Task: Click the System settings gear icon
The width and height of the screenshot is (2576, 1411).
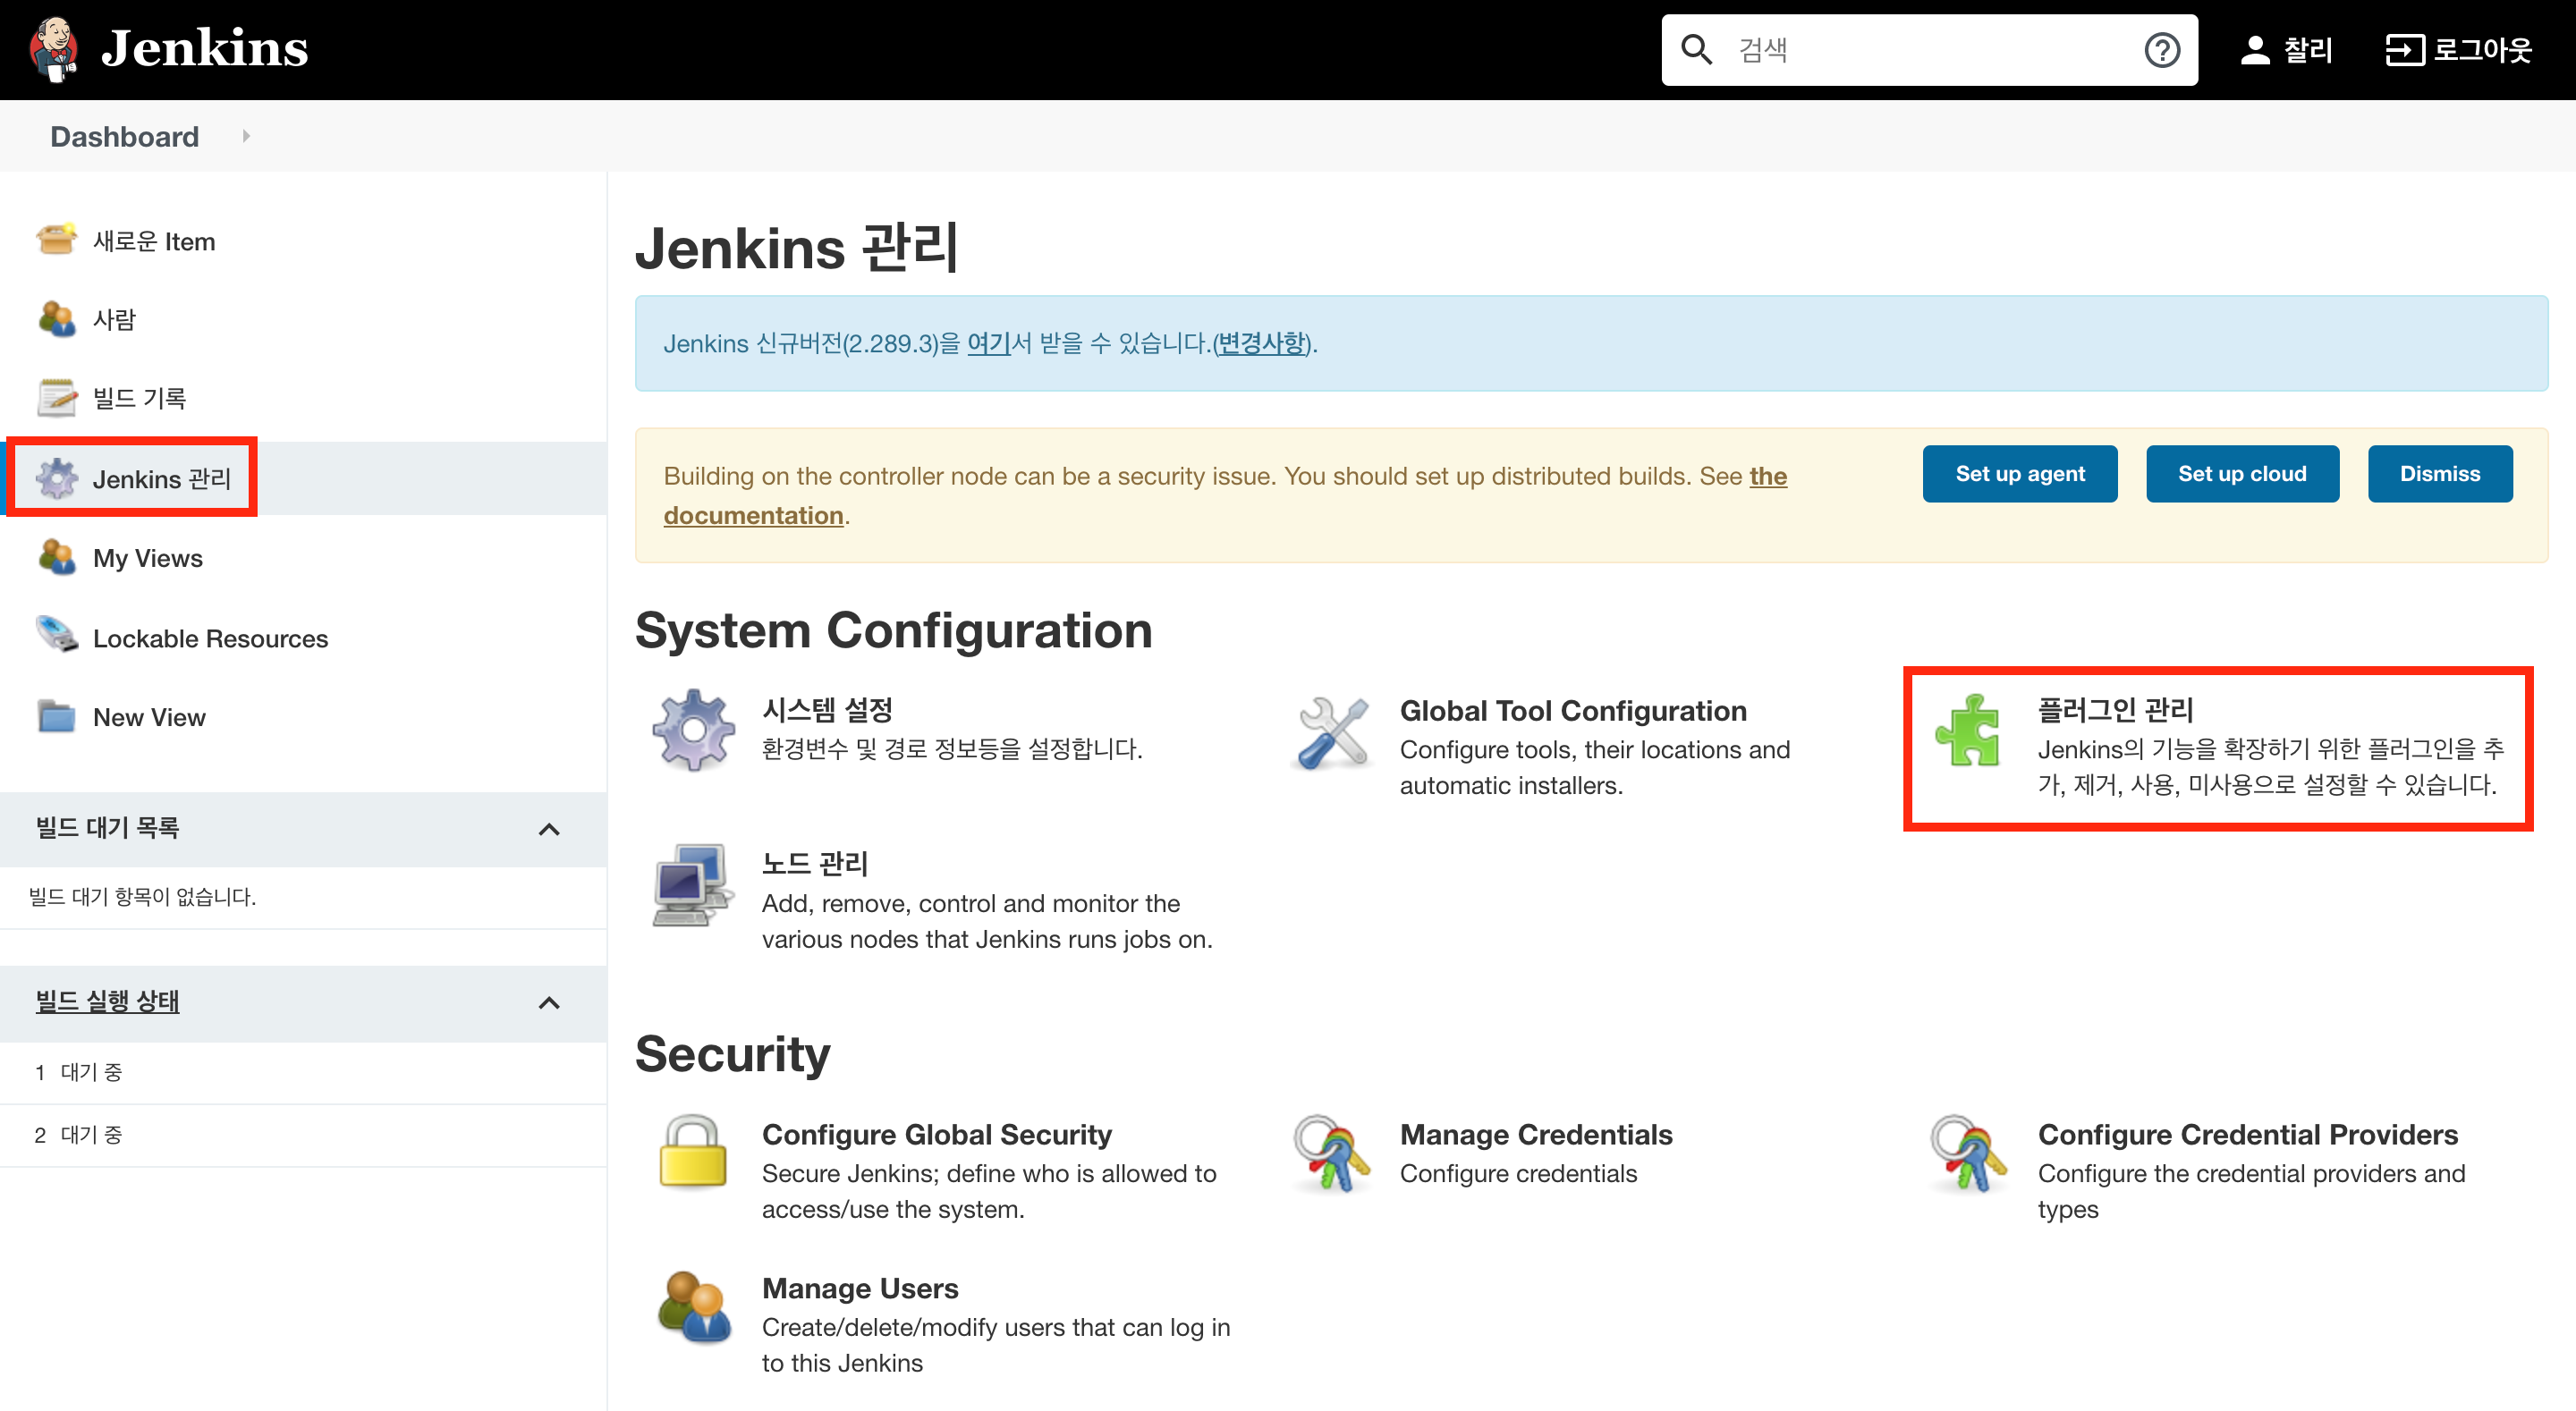Action: [693, 730]
